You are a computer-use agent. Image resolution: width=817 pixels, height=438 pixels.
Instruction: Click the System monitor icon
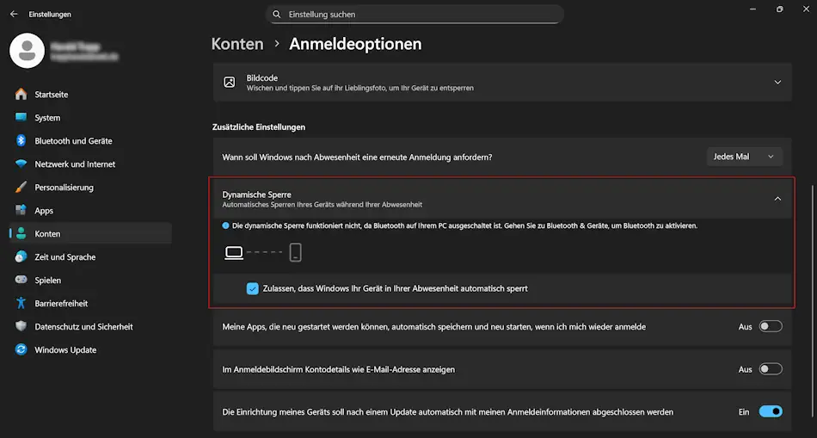click(x=21, y=117)
